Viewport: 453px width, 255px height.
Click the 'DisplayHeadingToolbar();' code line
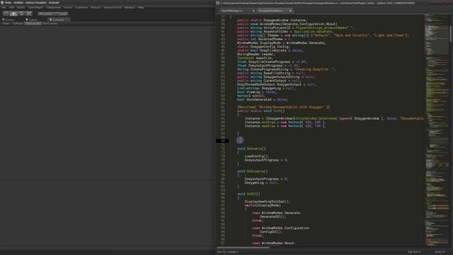coord(267,201)
